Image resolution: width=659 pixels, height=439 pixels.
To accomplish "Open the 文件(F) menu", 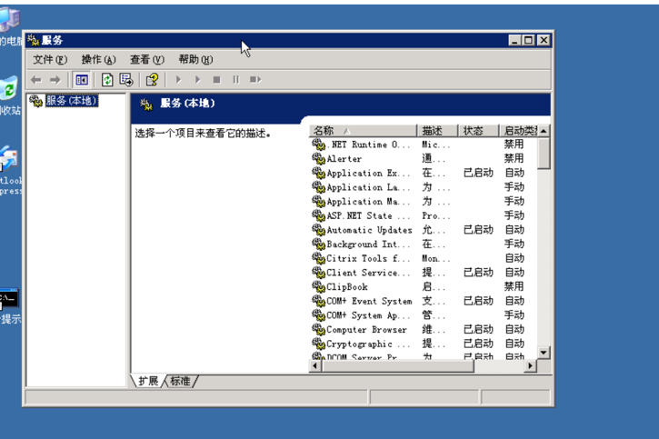I will (50, 60).
